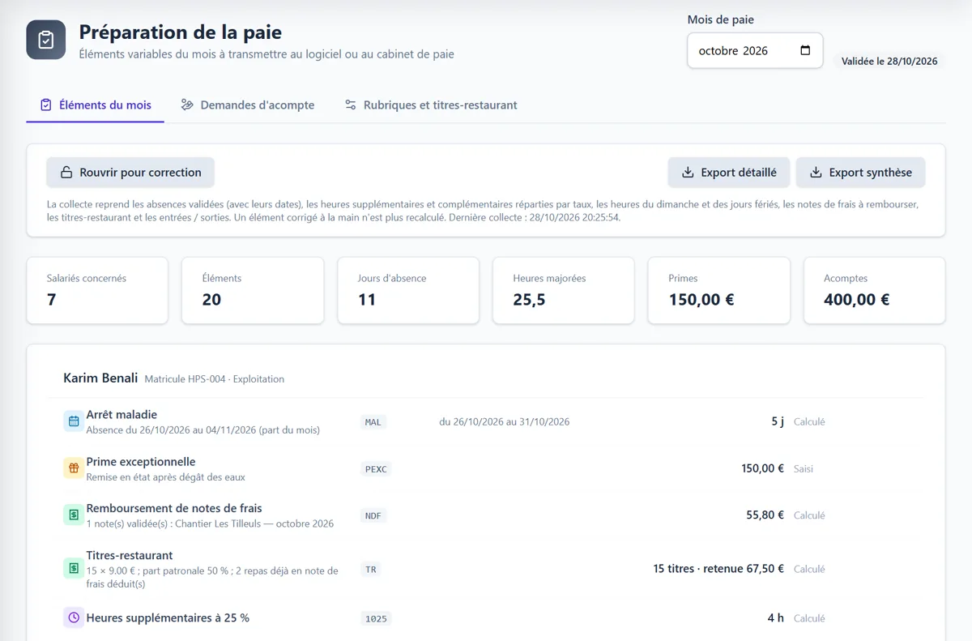Click Heures supplémentaires à 25 % title
The width and height of the screenshot is (972, 641).
point(168,617)
